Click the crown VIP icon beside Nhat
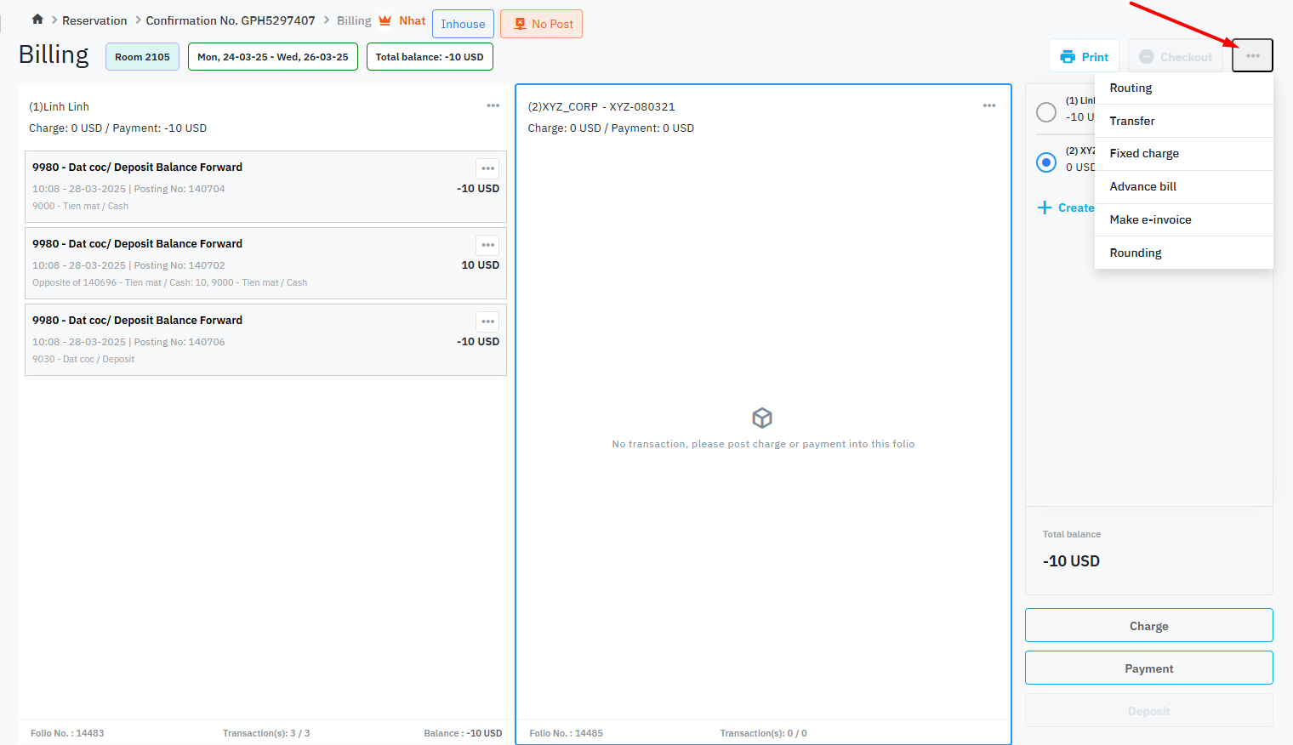 [x=385, y=20]
